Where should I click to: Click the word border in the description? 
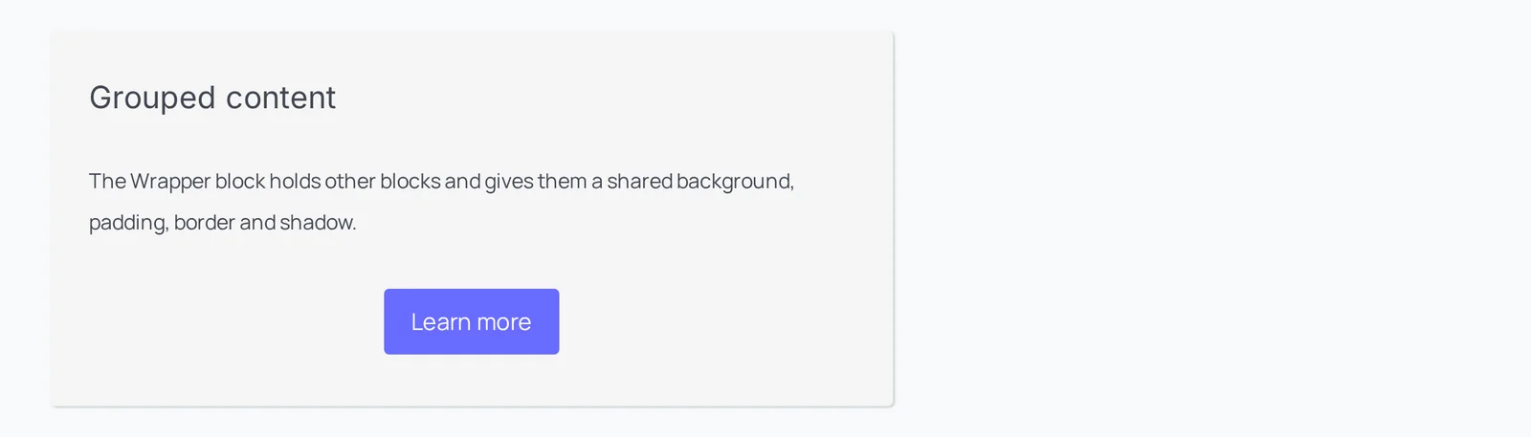(204, 223)
